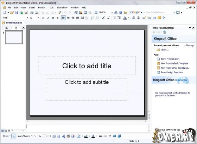This screenshot has height=144, width=197.
Task: Go to the task pane Home icon
Action: 165,32
